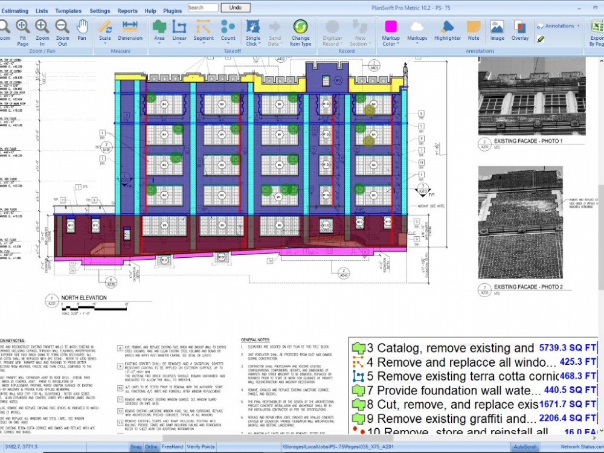This screenshot has height=453, width=604.
Task: Click the 5739.3 SQ FT value
Action: tap(567, 348)
